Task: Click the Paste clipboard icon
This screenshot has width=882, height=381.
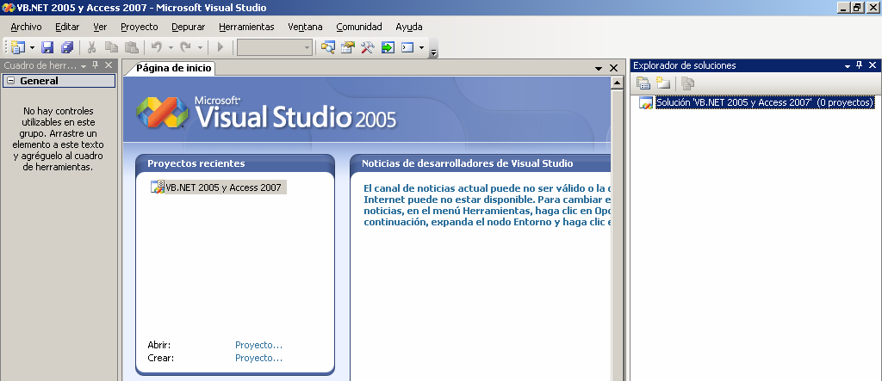Action: [x=131, y=47]
